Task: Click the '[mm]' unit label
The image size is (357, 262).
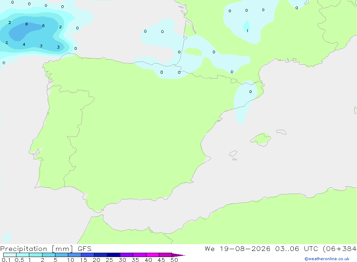Action: pos(62,249)
